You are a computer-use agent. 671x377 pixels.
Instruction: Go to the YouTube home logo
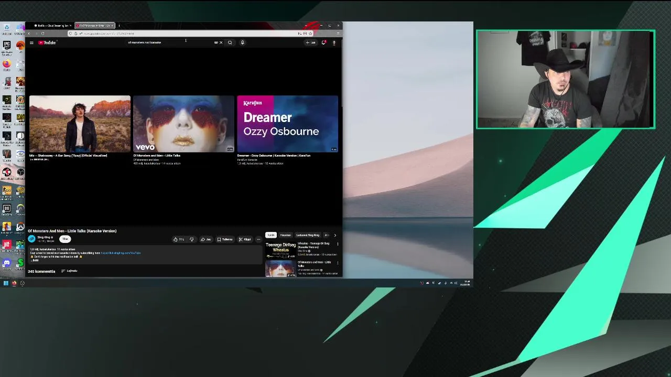47,42
